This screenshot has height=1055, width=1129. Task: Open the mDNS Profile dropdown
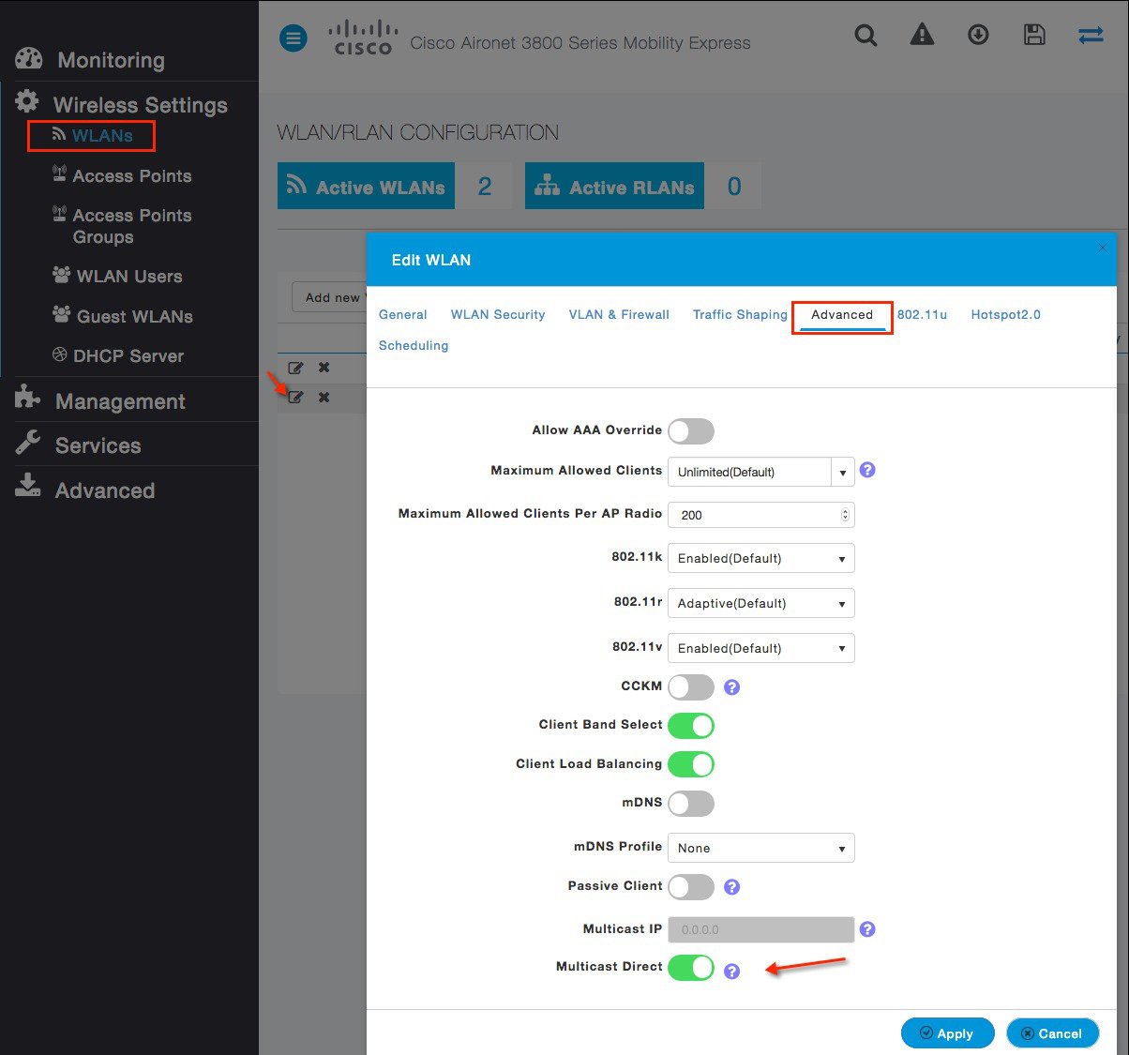(760, 848)
